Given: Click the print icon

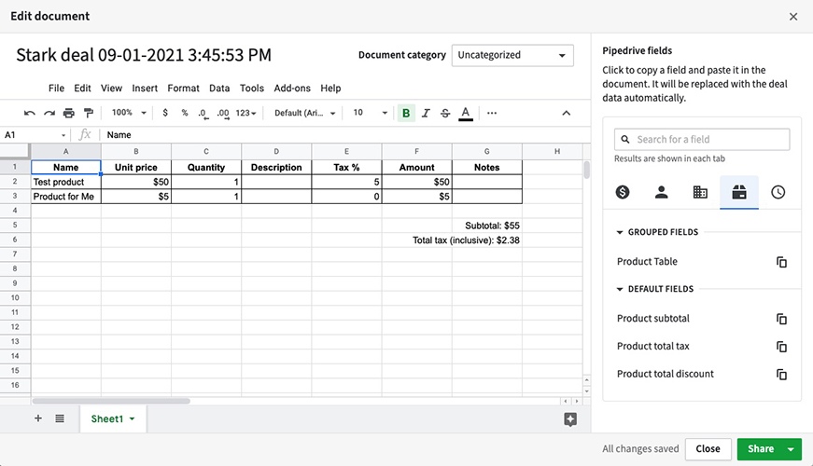Looking at the screenshot, I should 68,113.
